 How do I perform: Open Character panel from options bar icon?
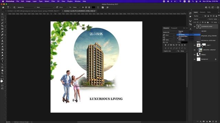103,8
